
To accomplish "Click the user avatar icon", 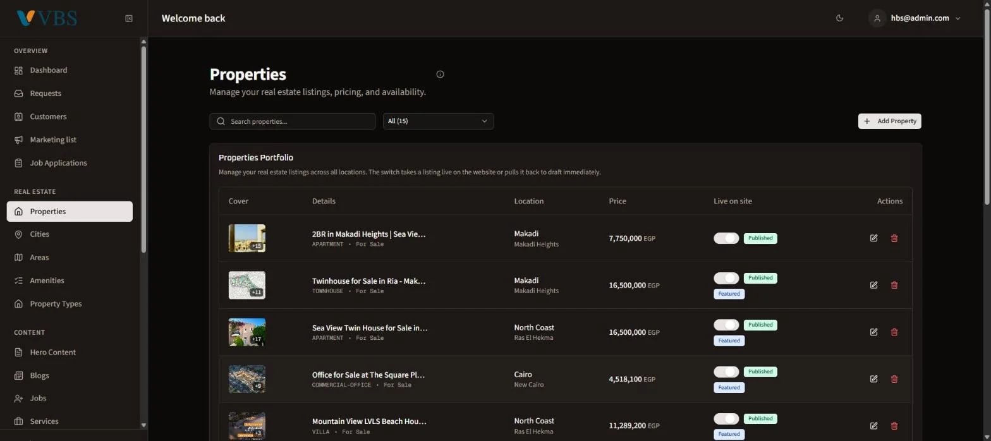I will [877, 18].
